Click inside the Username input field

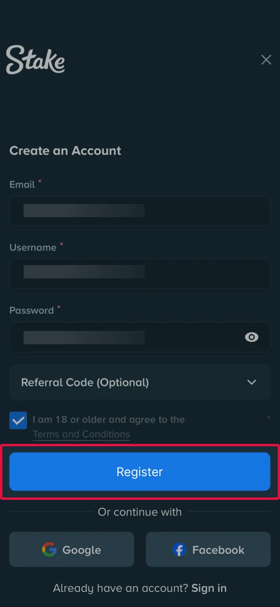pos(140,274)
